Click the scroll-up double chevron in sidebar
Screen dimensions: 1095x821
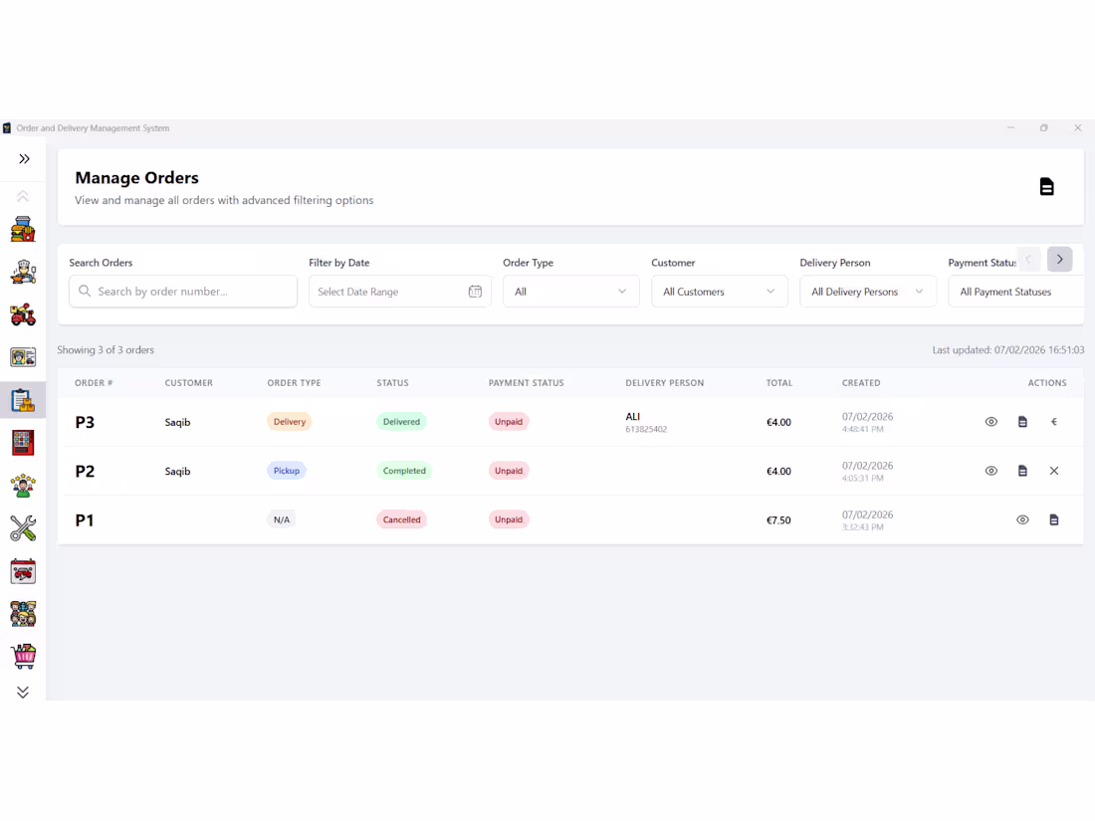point(23,196)
